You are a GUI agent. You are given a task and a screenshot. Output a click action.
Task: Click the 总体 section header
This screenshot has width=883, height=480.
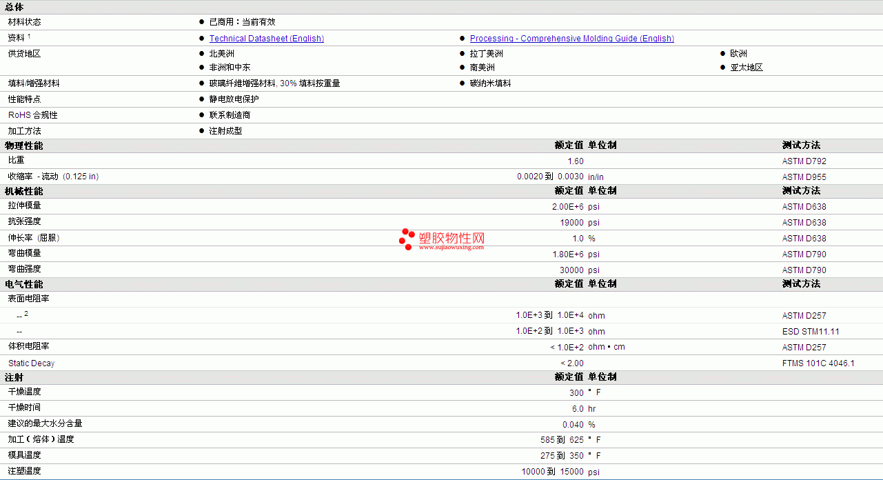pyautogui.click(x=14, y=7)
